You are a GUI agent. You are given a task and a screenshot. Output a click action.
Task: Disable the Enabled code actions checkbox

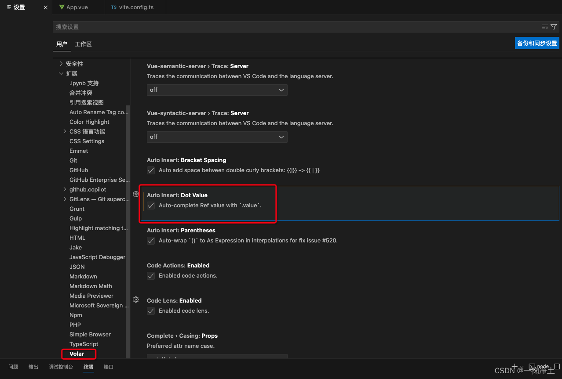point(151,276)
